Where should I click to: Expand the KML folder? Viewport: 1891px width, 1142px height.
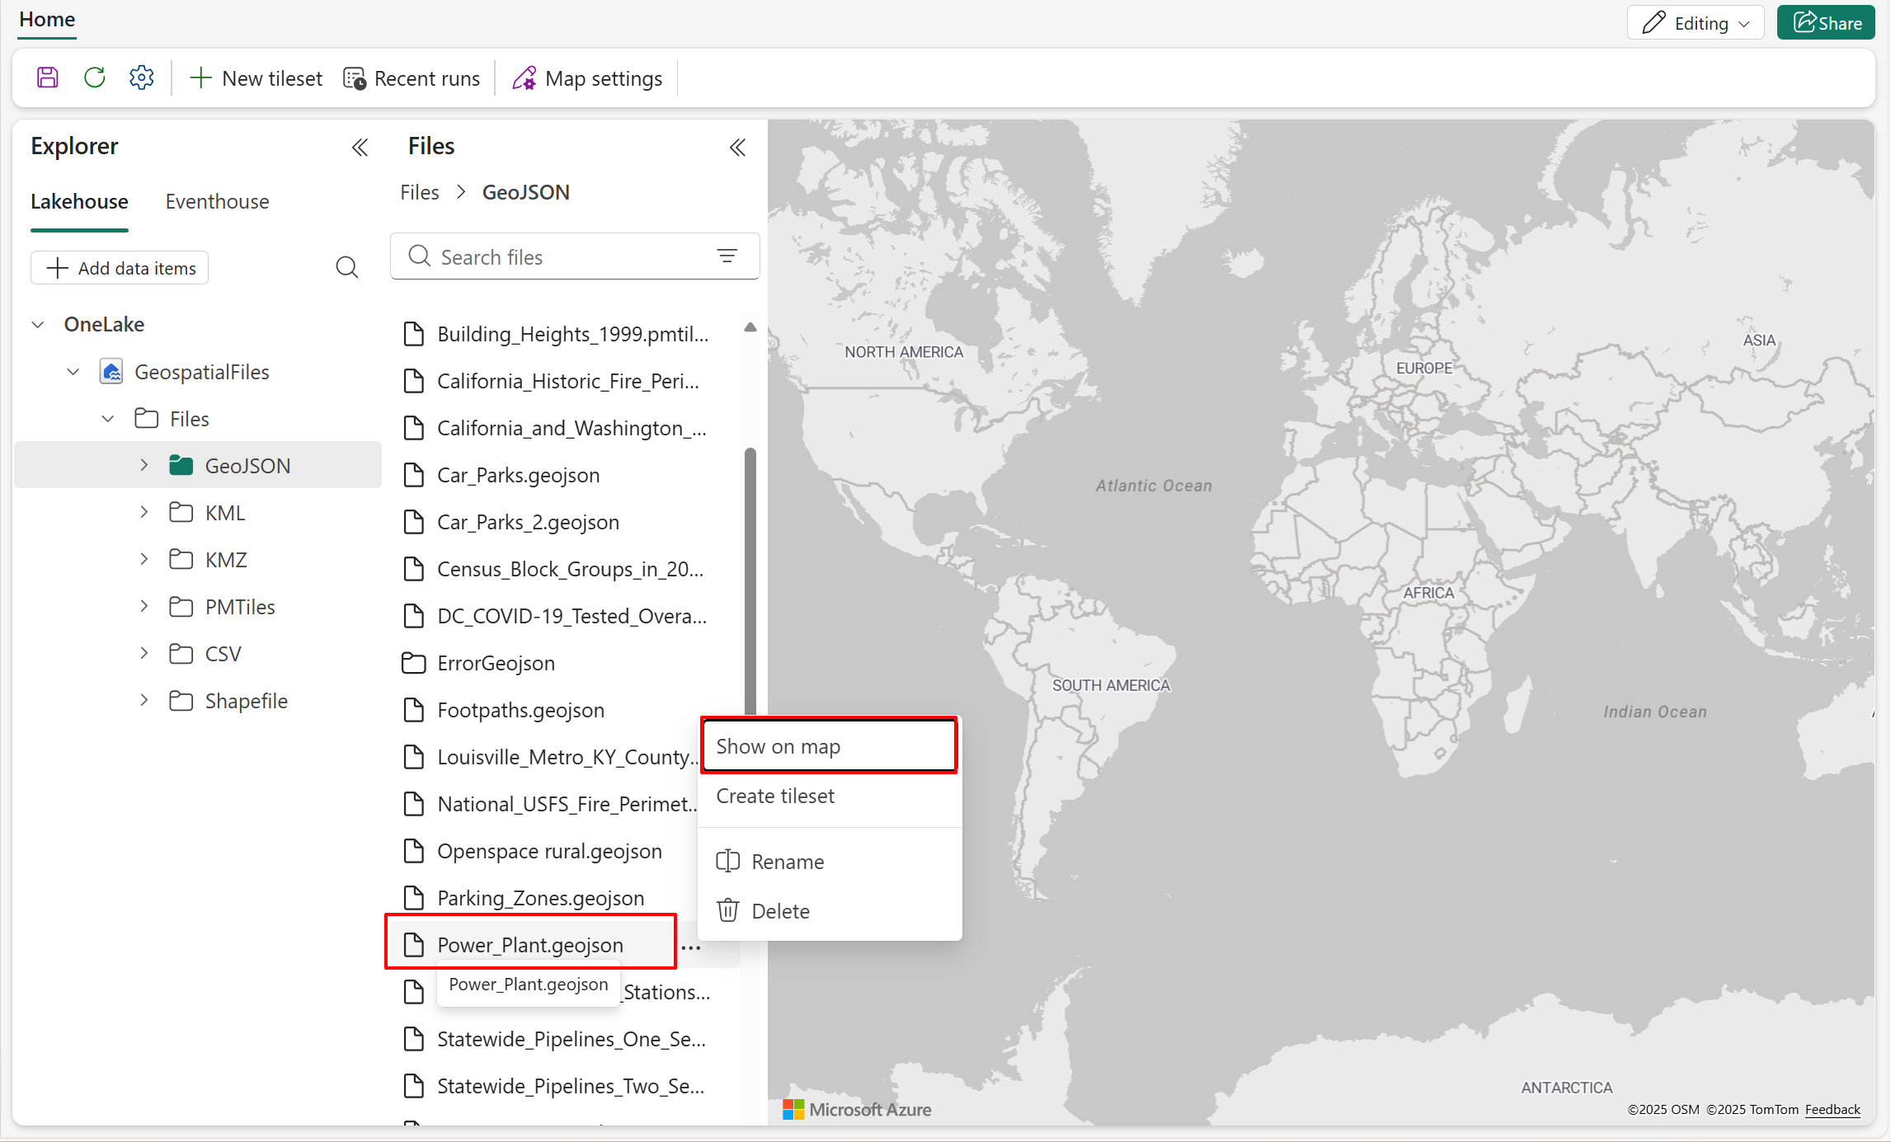point(144,513)
